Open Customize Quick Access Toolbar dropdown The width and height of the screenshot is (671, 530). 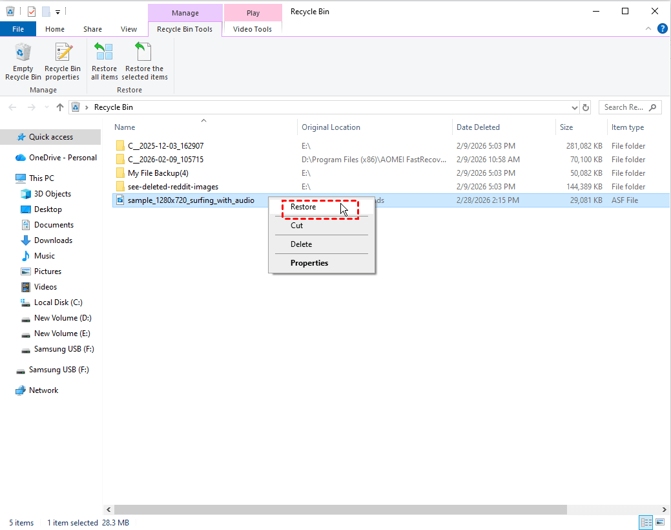point(57,12)
